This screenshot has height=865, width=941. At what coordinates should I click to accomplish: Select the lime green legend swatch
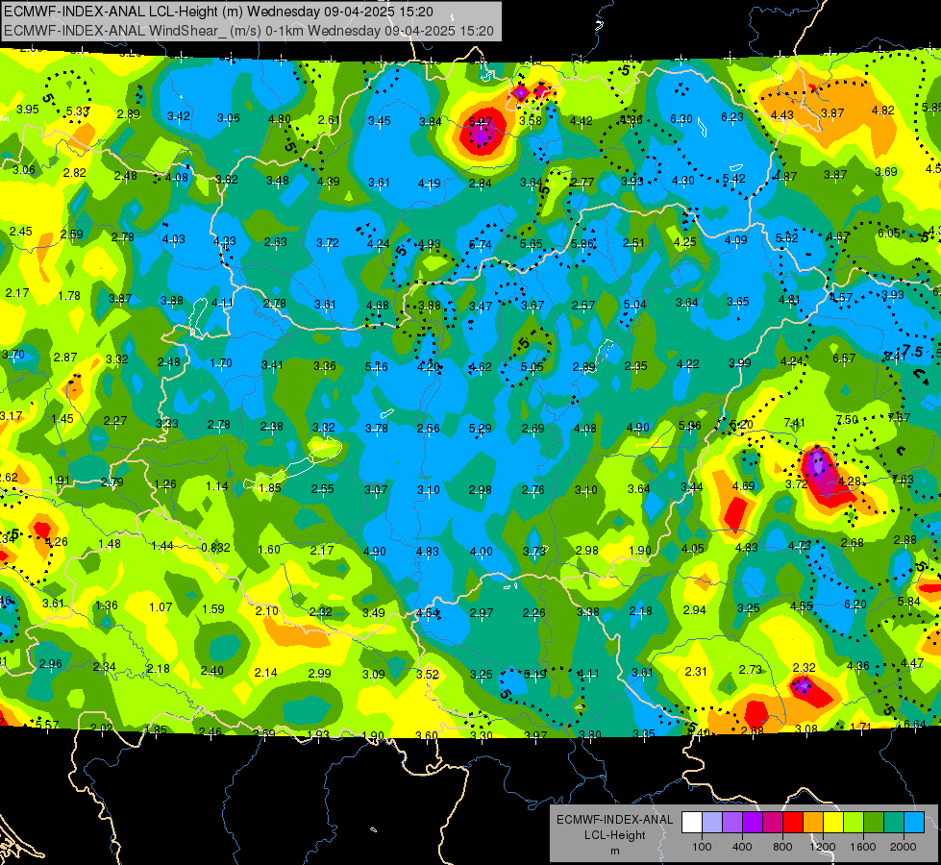tap(854, 823)
